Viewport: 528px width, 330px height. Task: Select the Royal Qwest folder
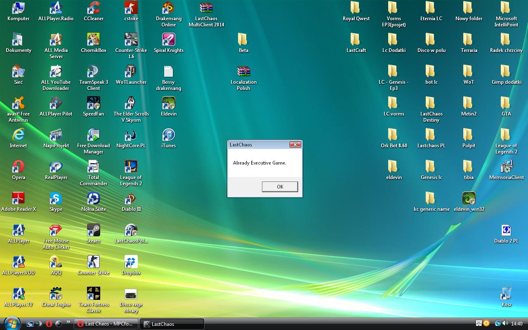click(x=356, y=12)
